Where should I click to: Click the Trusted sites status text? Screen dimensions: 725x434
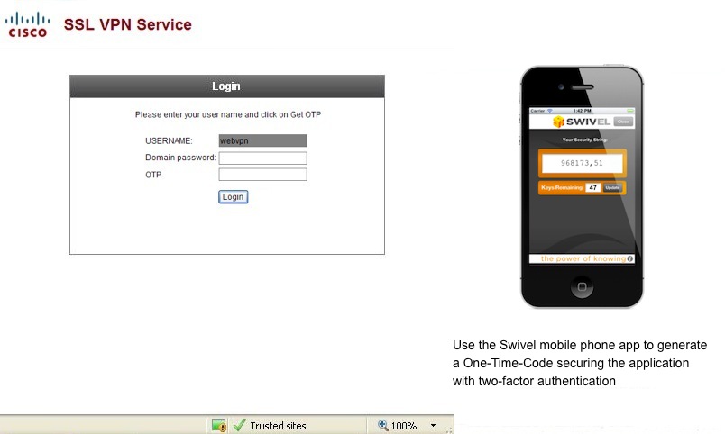click(x=278, y=426)
